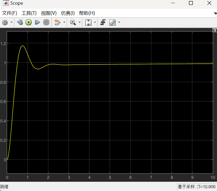Open the axes scaling dropdown arrow
Image resolution: width=217 pixels, height=191 pixels.
(95, 22)
